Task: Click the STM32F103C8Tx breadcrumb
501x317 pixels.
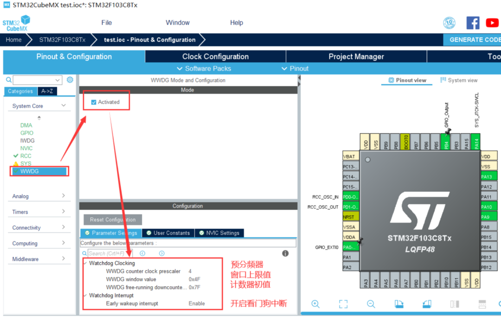Action: 62,39
